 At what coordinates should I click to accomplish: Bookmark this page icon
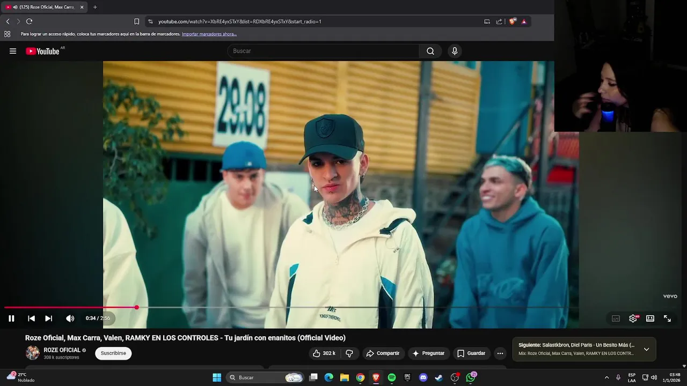(x=136, y=21)
